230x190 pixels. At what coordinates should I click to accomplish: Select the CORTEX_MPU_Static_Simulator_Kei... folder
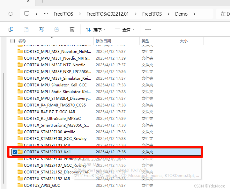[57, 91]
